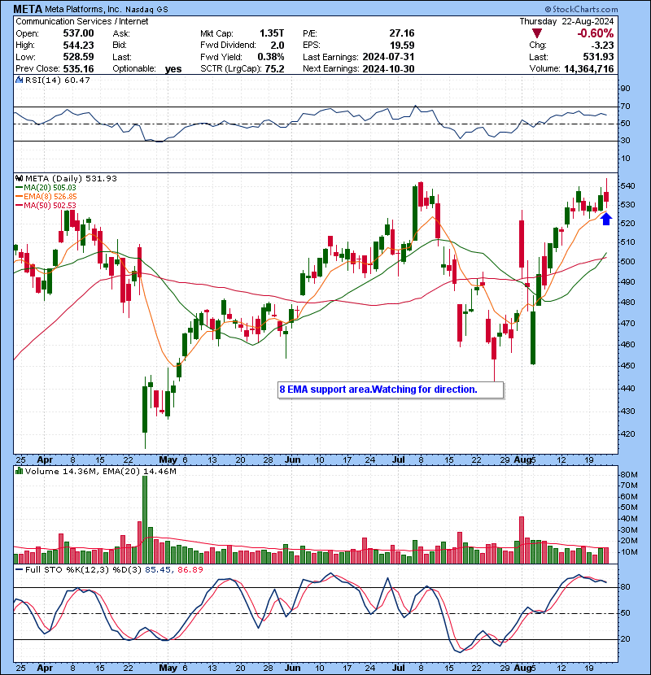The image size is (651, 675).
Task: Click the 420 price axis label
Action: pyautogui.click(x=627, y=434)
